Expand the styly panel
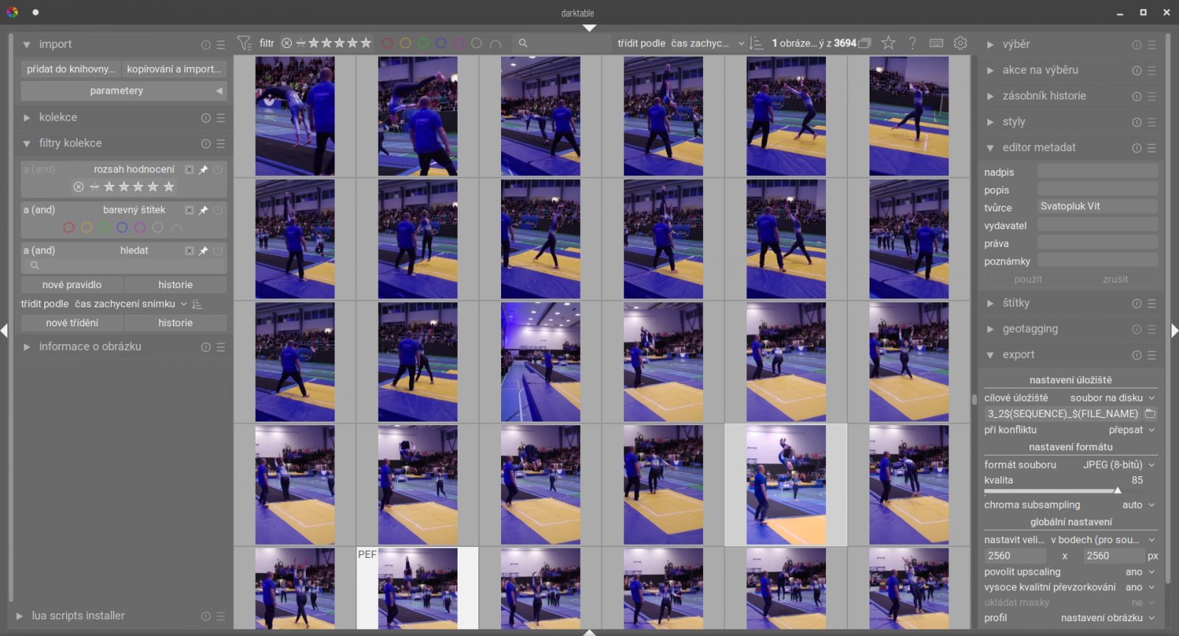 (x=990, y=122)
